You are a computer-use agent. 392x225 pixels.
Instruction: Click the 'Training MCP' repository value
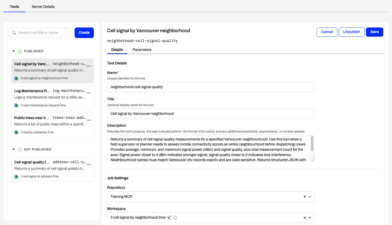pyautogui.click(x=121, y=196)
